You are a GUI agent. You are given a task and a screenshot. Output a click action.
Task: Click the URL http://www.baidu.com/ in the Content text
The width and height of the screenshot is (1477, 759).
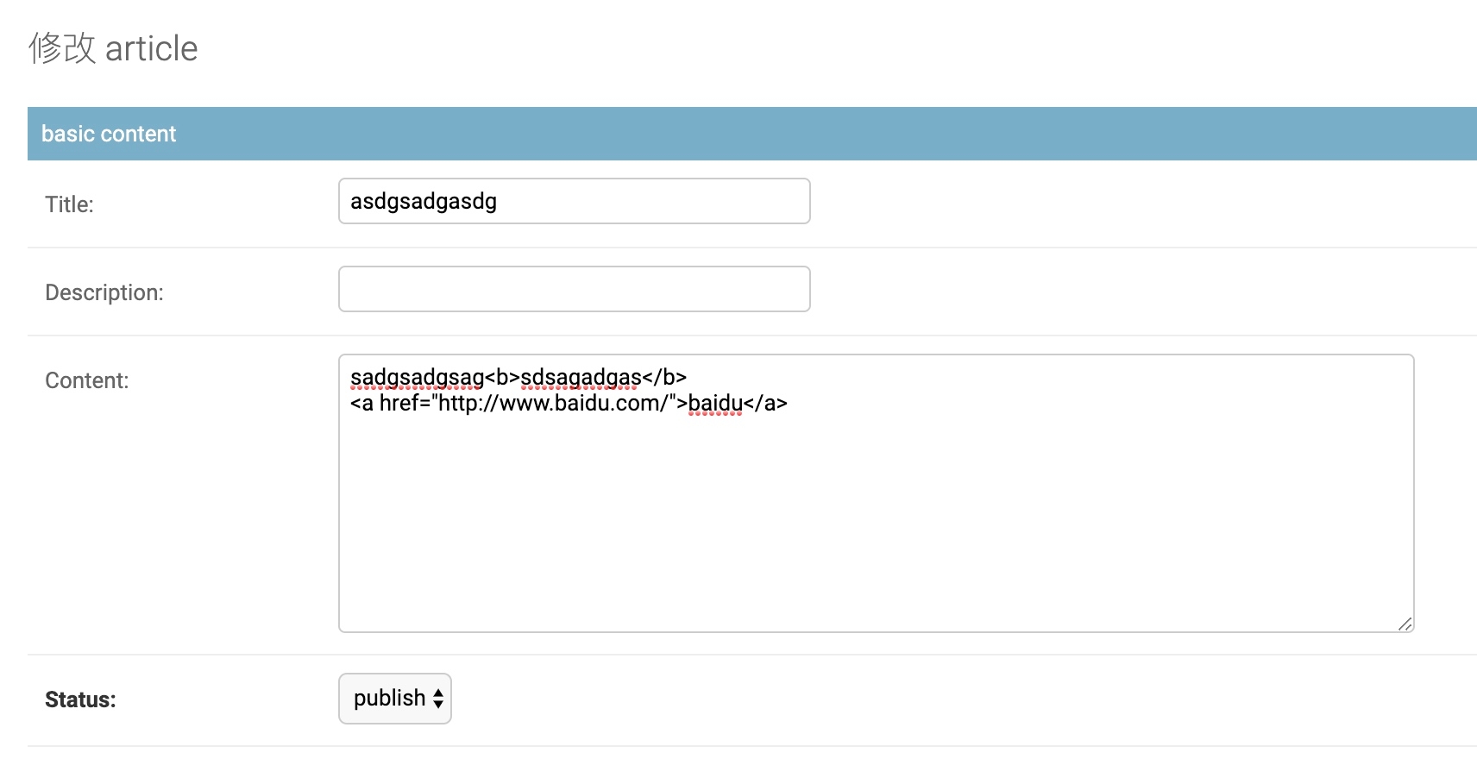click(x=553, y=404)
